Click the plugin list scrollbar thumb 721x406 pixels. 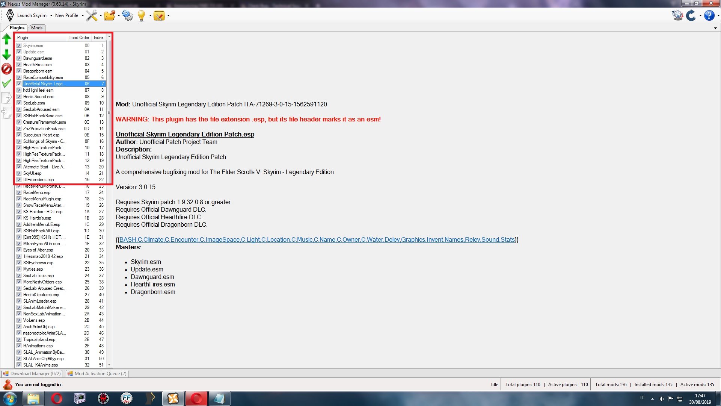coord(109,112)
